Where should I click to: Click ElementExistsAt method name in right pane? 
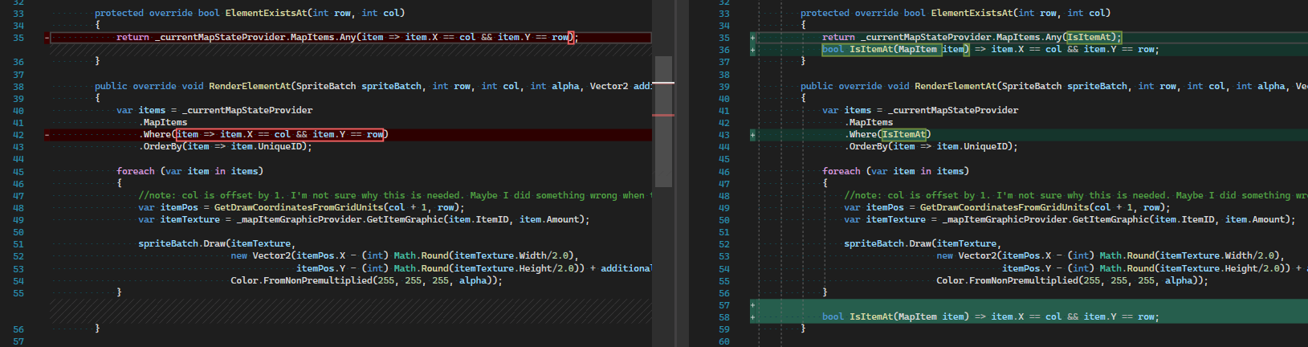coord(972,13)
